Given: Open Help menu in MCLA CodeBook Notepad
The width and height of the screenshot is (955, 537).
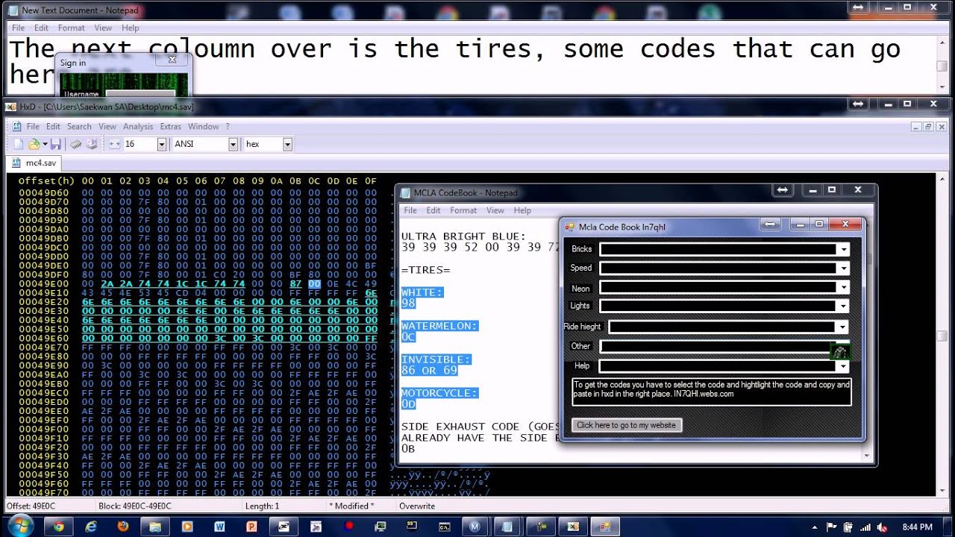Looking at the screenshot, I should (x=522, y=210).
